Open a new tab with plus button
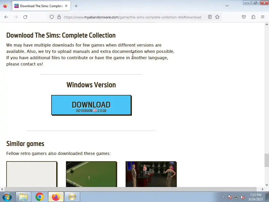Viewport: 269px width, 202px height. [76, 6]
